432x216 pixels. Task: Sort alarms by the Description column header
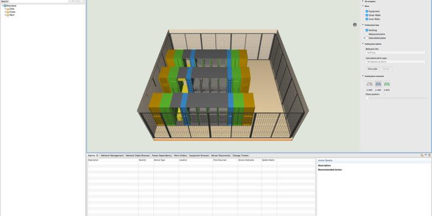(113, 160)
